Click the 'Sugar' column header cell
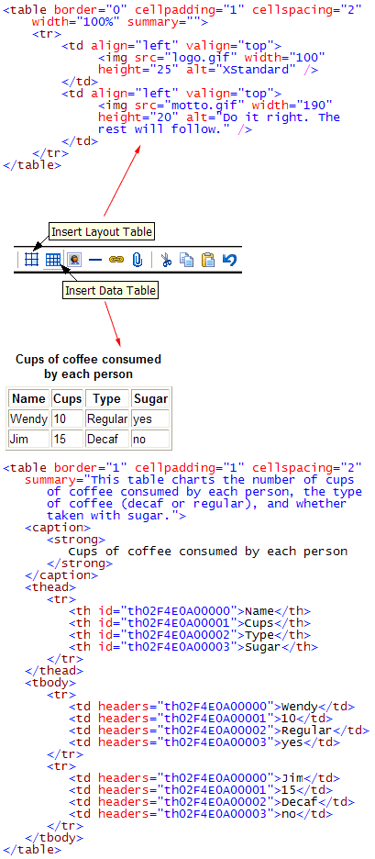Screen dimensions: 375x859 tap(150, 399)
